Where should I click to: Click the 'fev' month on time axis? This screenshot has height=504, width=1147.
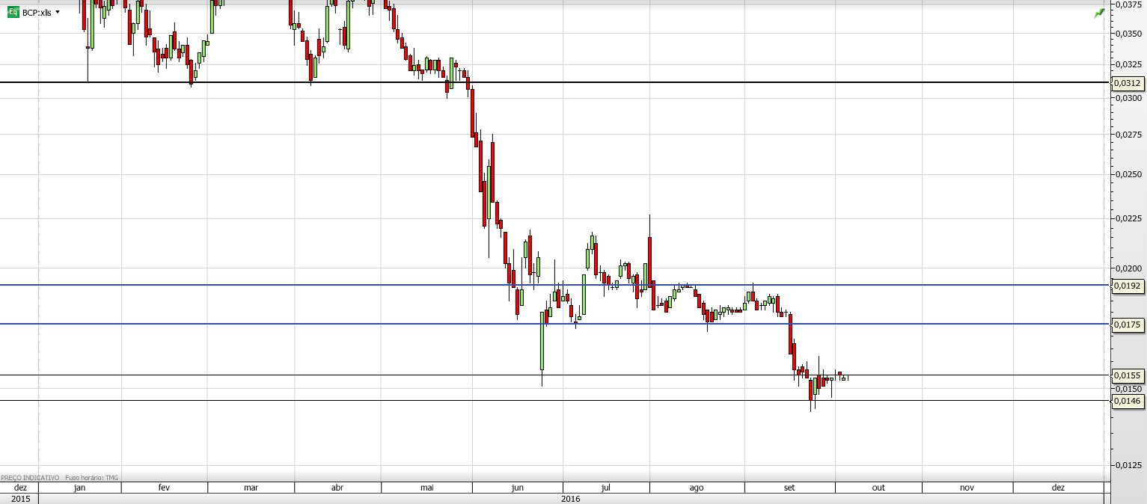coord(165,488)
